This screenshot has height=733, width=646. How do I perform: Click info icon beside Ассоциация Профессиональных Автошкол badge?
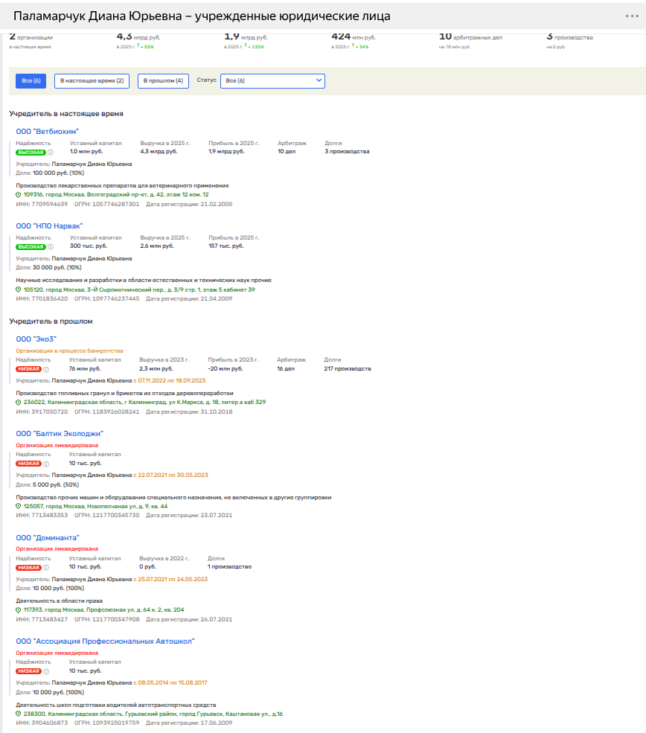[46, 671]
